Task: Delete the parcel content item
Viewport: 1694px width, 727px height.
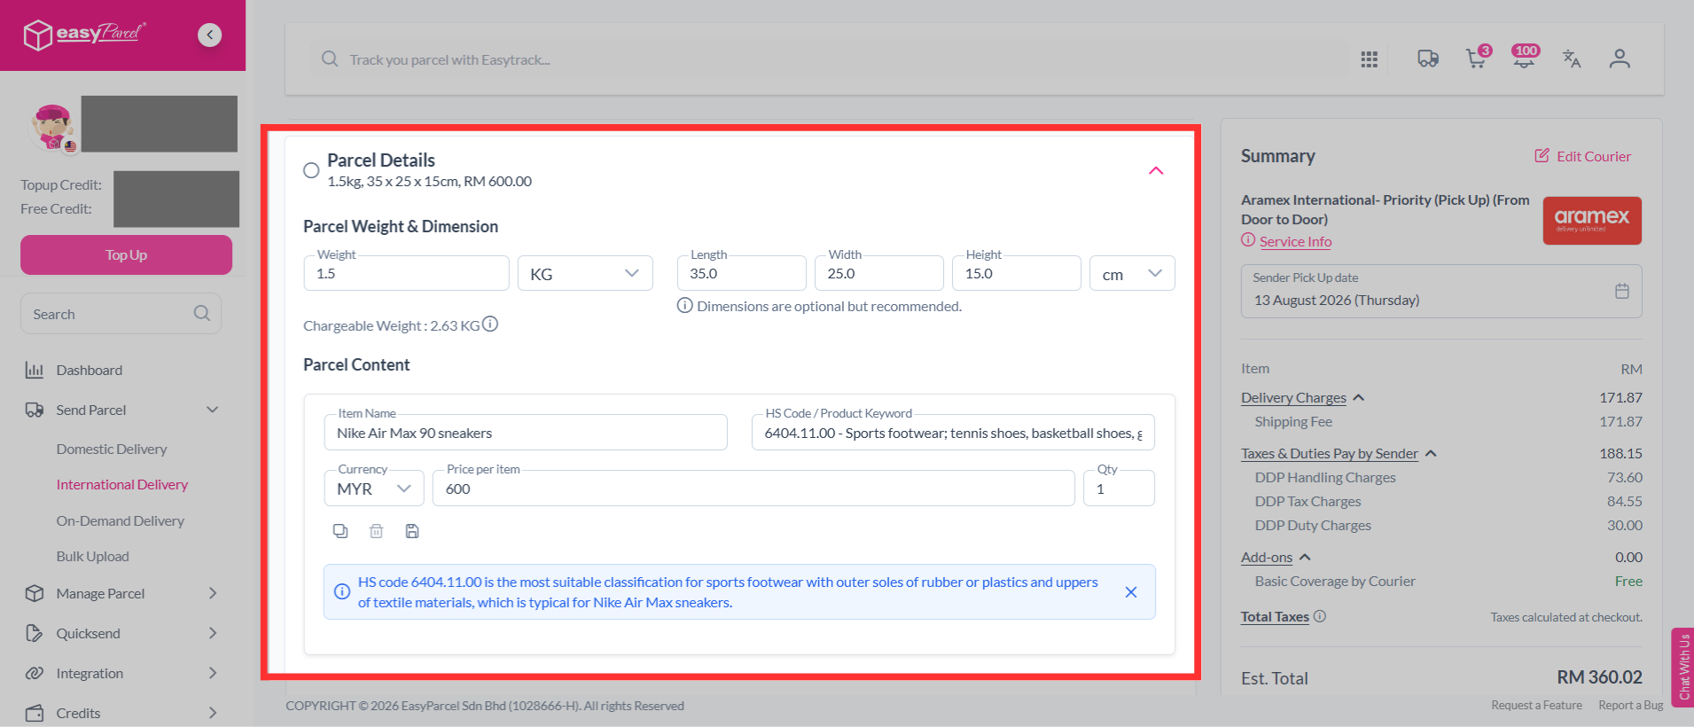Action: [x=376, y=531]
